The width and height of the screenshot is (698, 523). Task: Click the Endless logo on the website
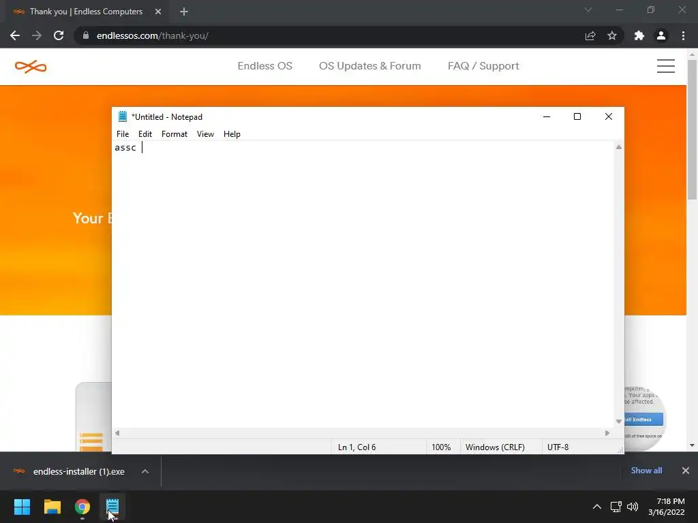(x=31, y=67)
